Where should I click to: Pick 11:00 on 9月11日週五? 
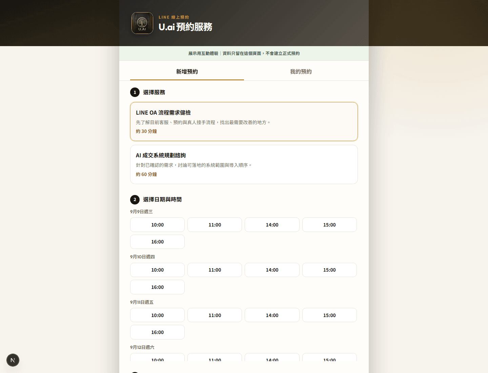(x=215, y=315)
